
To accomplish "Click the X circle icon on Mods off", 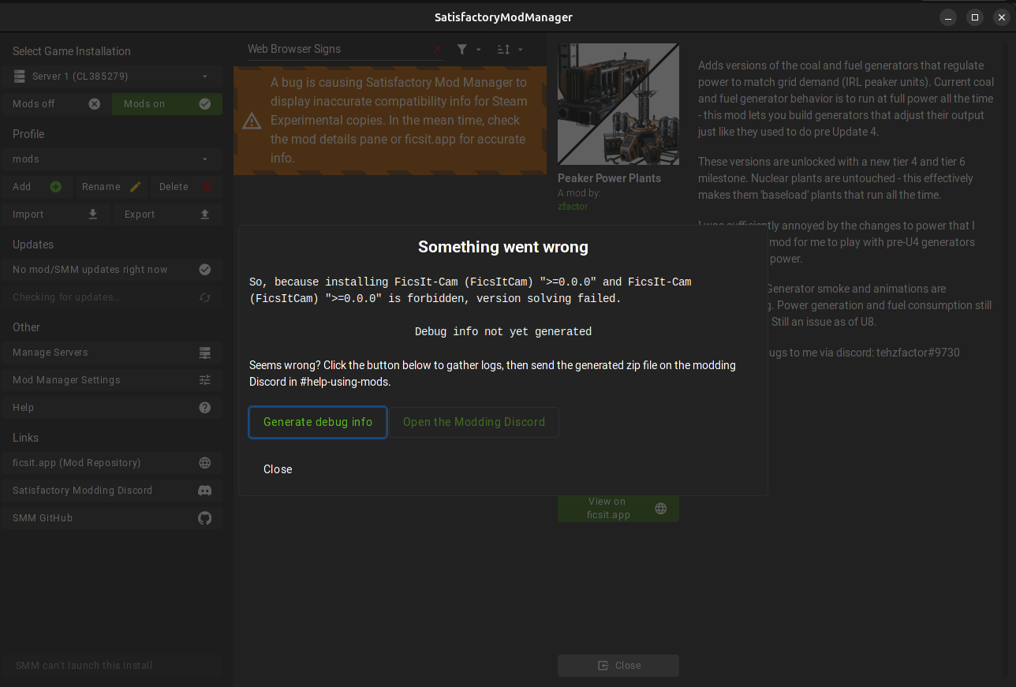I will pos(95,104).
